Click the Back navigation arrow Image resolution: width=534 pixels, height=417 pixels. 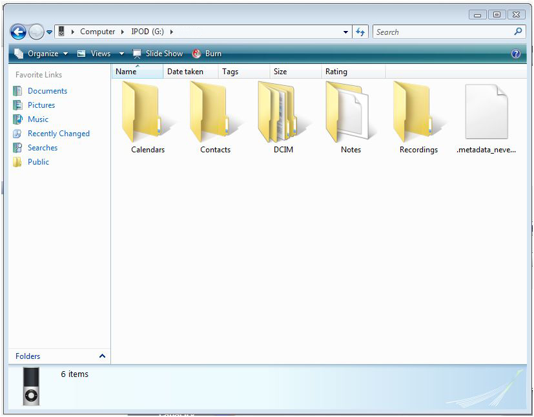pos(19,32)
